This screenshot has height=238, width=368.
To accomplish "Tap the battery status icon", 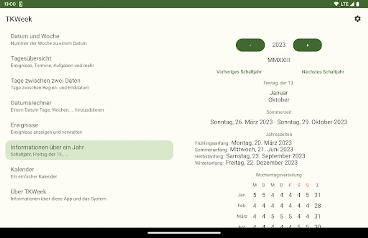I will click(x=358, y=4).
